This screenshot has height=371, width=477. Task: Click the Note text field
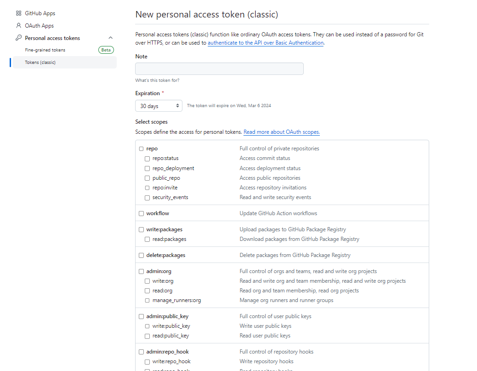[x=219, y=68]
